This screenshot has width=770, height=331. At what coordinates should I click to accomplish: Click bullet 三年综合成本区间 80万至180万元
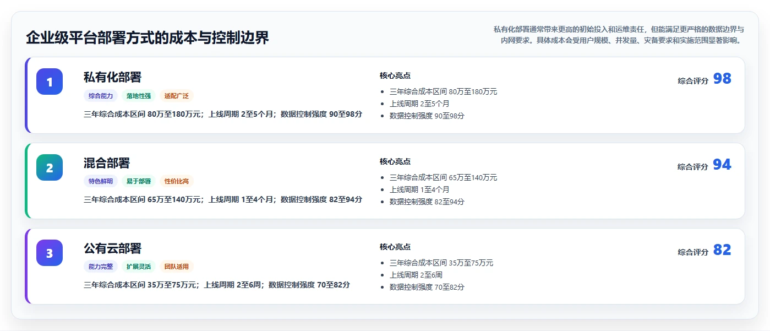[x=443, y=92]
